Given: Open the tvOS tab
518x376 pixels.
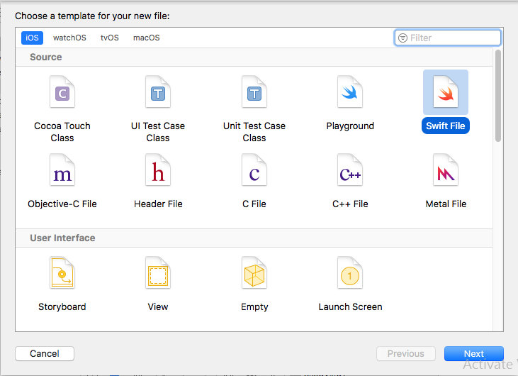Looking at the screenshot, I should tap(110, 38).
